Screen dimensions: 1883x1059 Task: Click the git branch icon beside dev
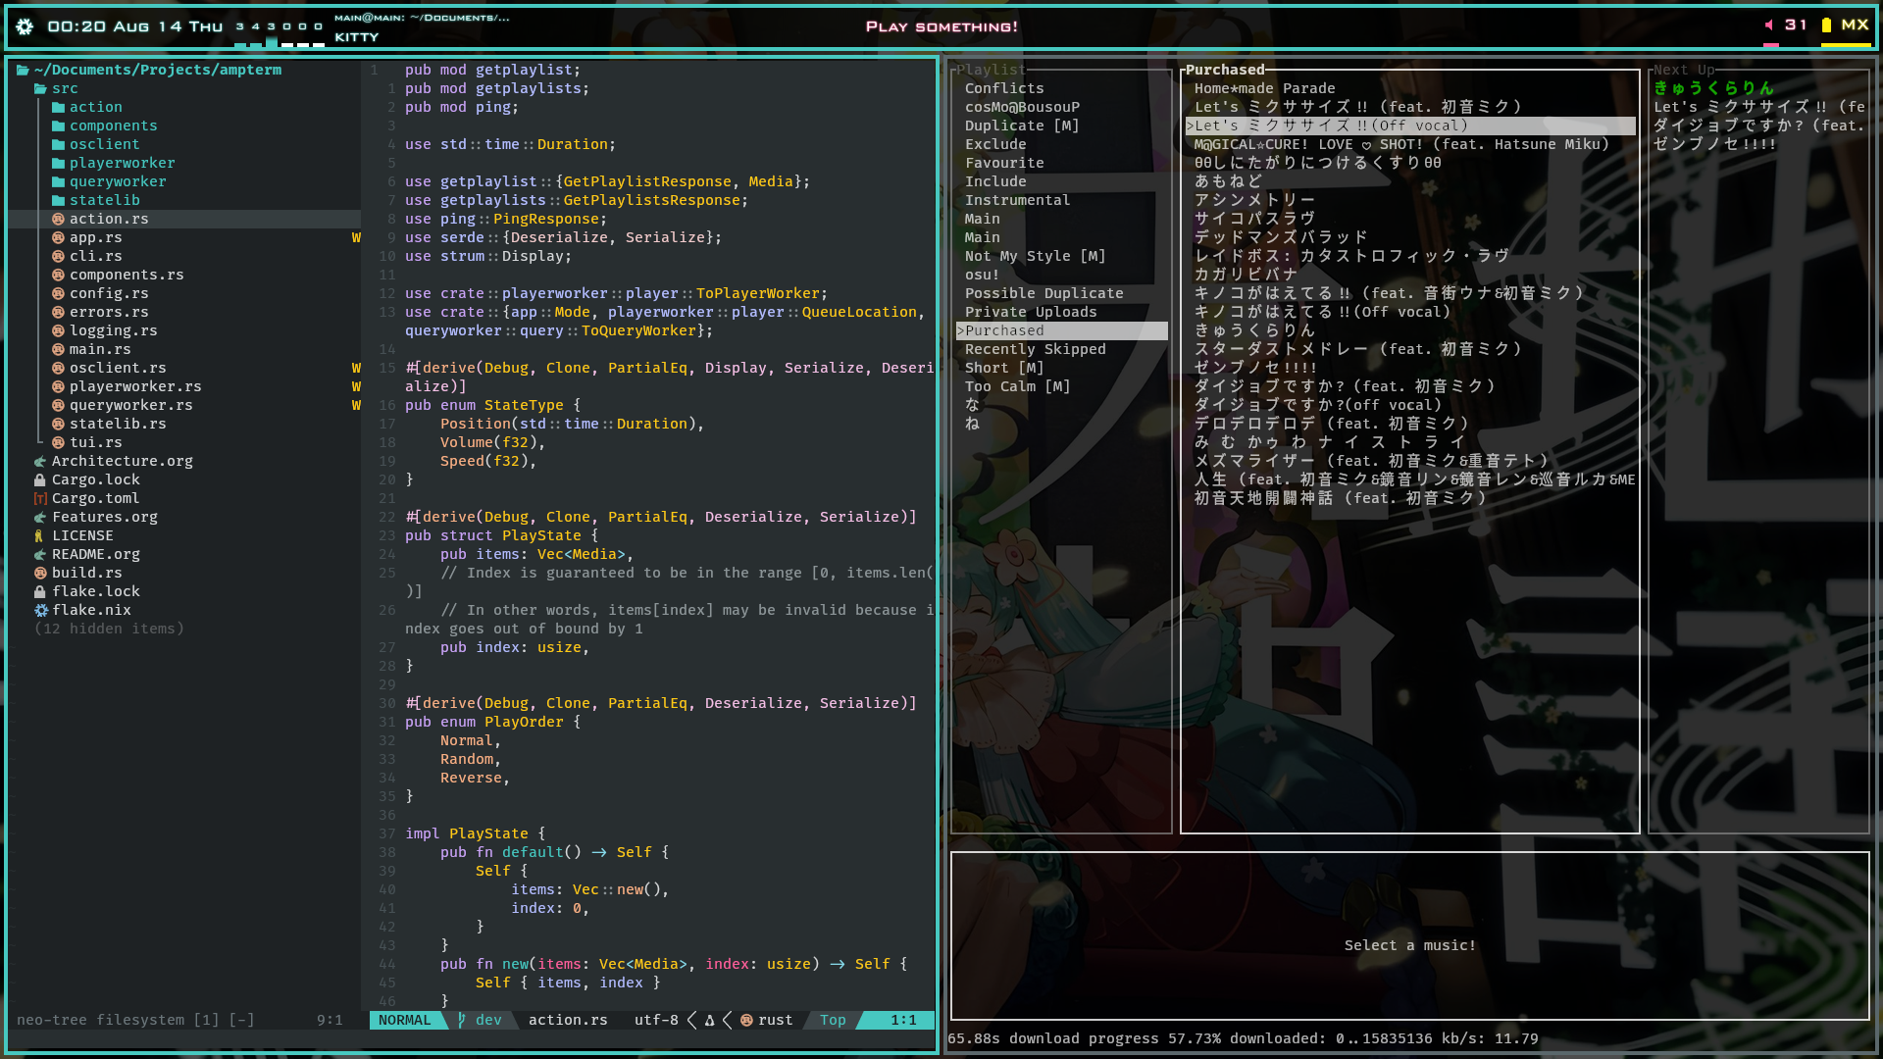[462, 1020]
